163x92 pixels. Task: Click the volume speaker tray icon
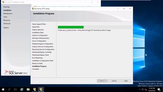point(146,89)
